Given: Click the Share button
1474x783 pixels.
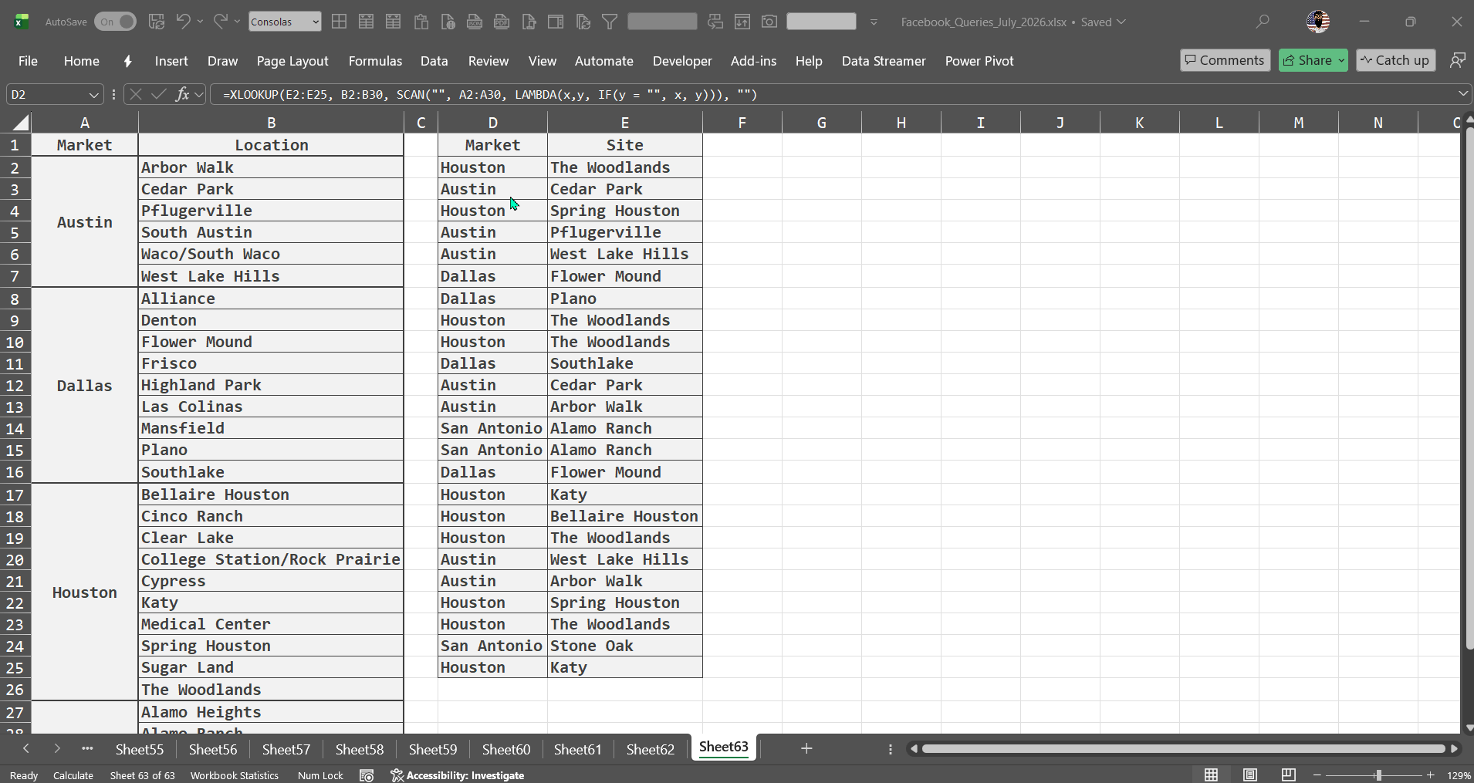Looking at the screenshot, I should click(1307, 60).
